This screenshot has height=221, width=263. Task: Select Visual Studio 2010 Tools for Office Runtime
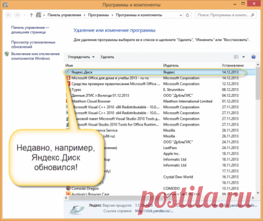(x=160, y=124)
